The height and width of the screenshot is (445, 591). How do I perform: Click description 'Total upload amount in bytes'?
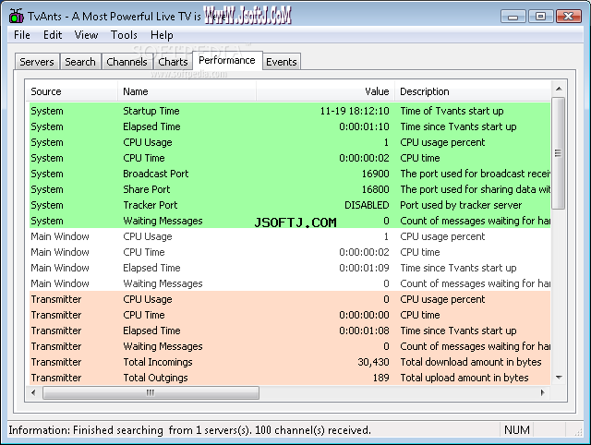tap(464, 378)
